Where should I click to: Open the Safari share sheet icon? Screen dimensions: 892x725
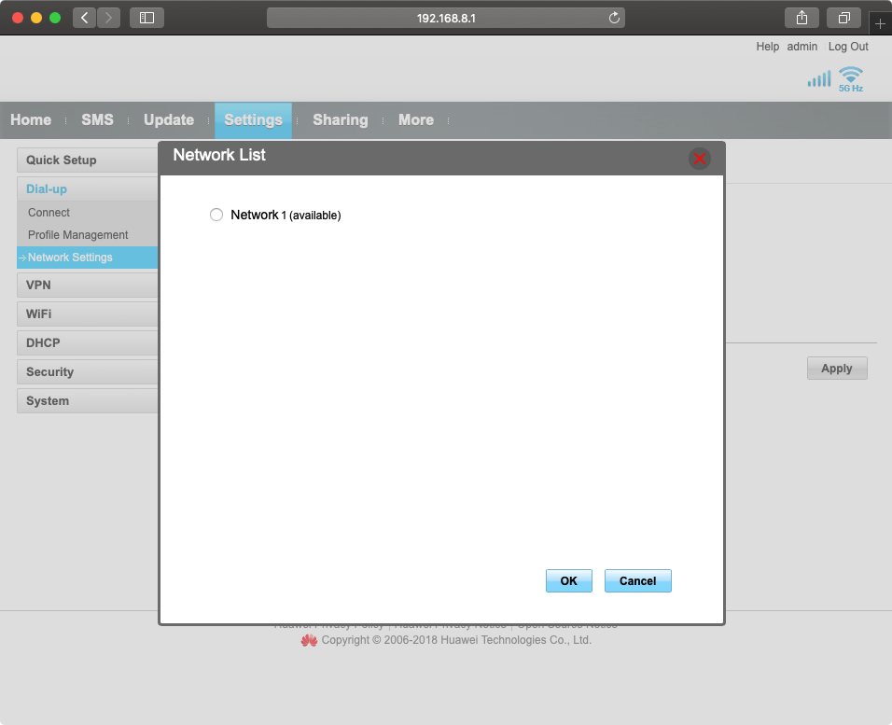801,17
